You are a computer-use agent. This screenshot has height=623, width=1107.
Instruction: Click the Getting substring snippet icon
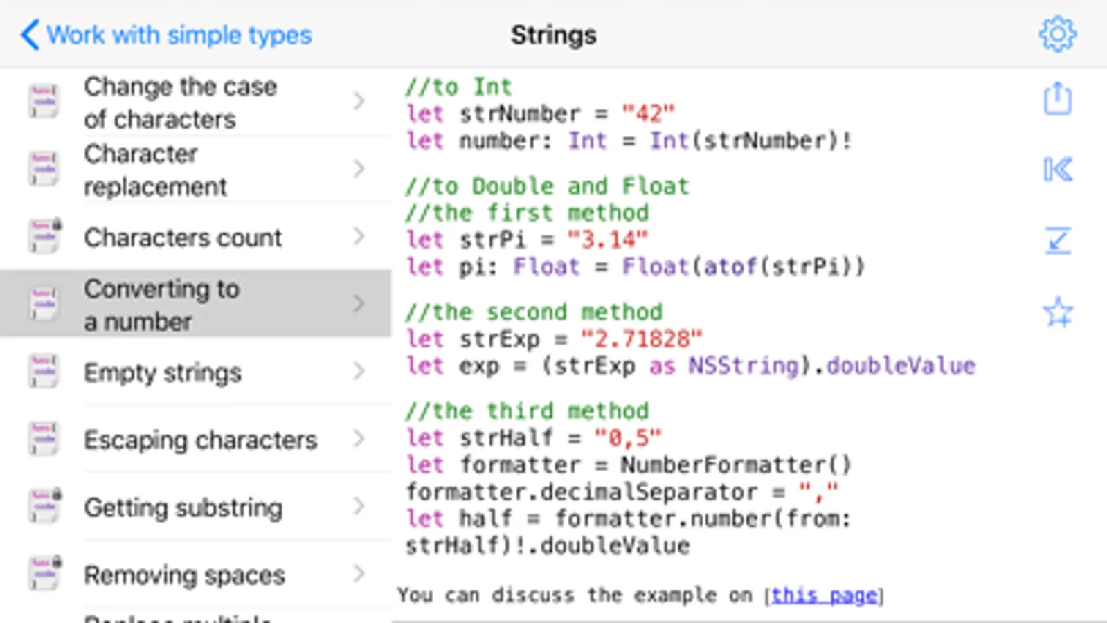point(44,507)
